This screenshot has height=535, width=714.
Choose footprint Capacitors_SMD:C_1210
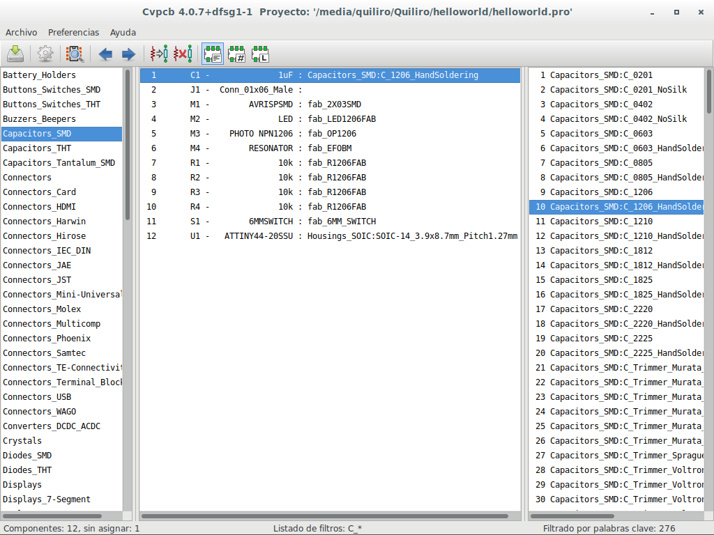[616, 221]
